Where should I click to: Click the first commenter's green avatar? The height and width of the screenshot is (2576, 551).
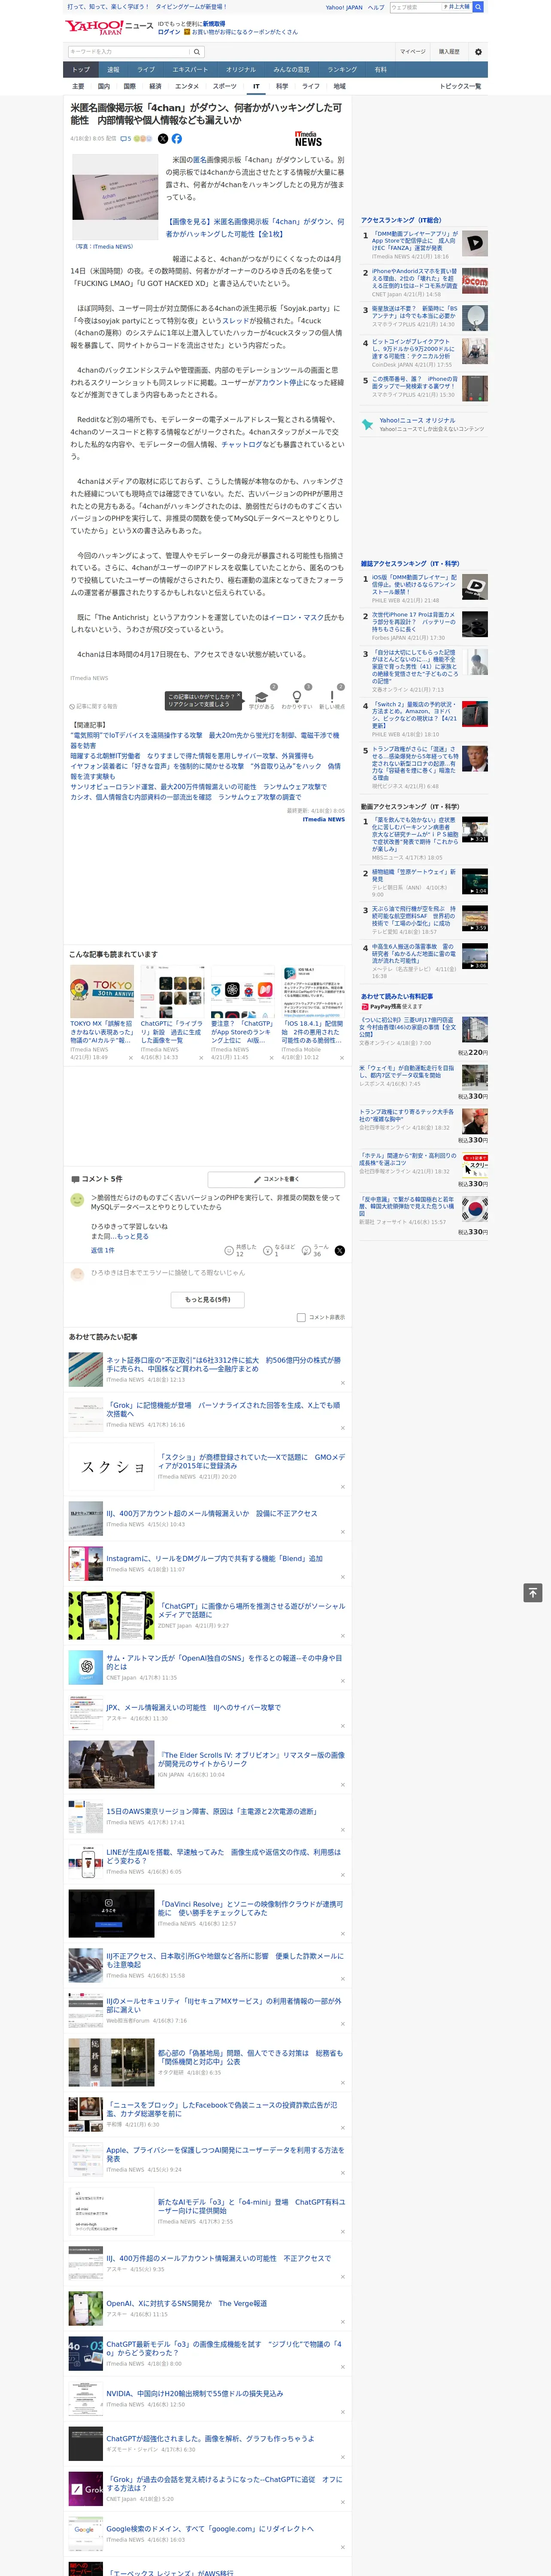point(77,1199)
